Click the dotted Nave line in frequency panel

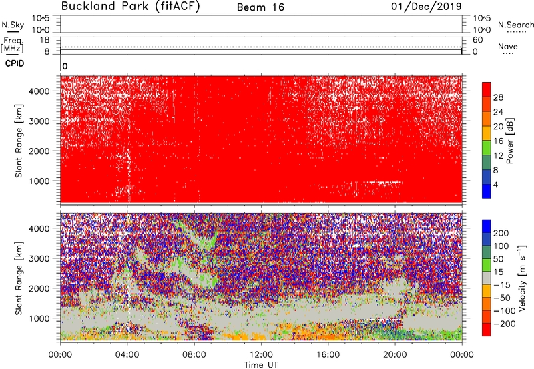click(x=261, y=47)
